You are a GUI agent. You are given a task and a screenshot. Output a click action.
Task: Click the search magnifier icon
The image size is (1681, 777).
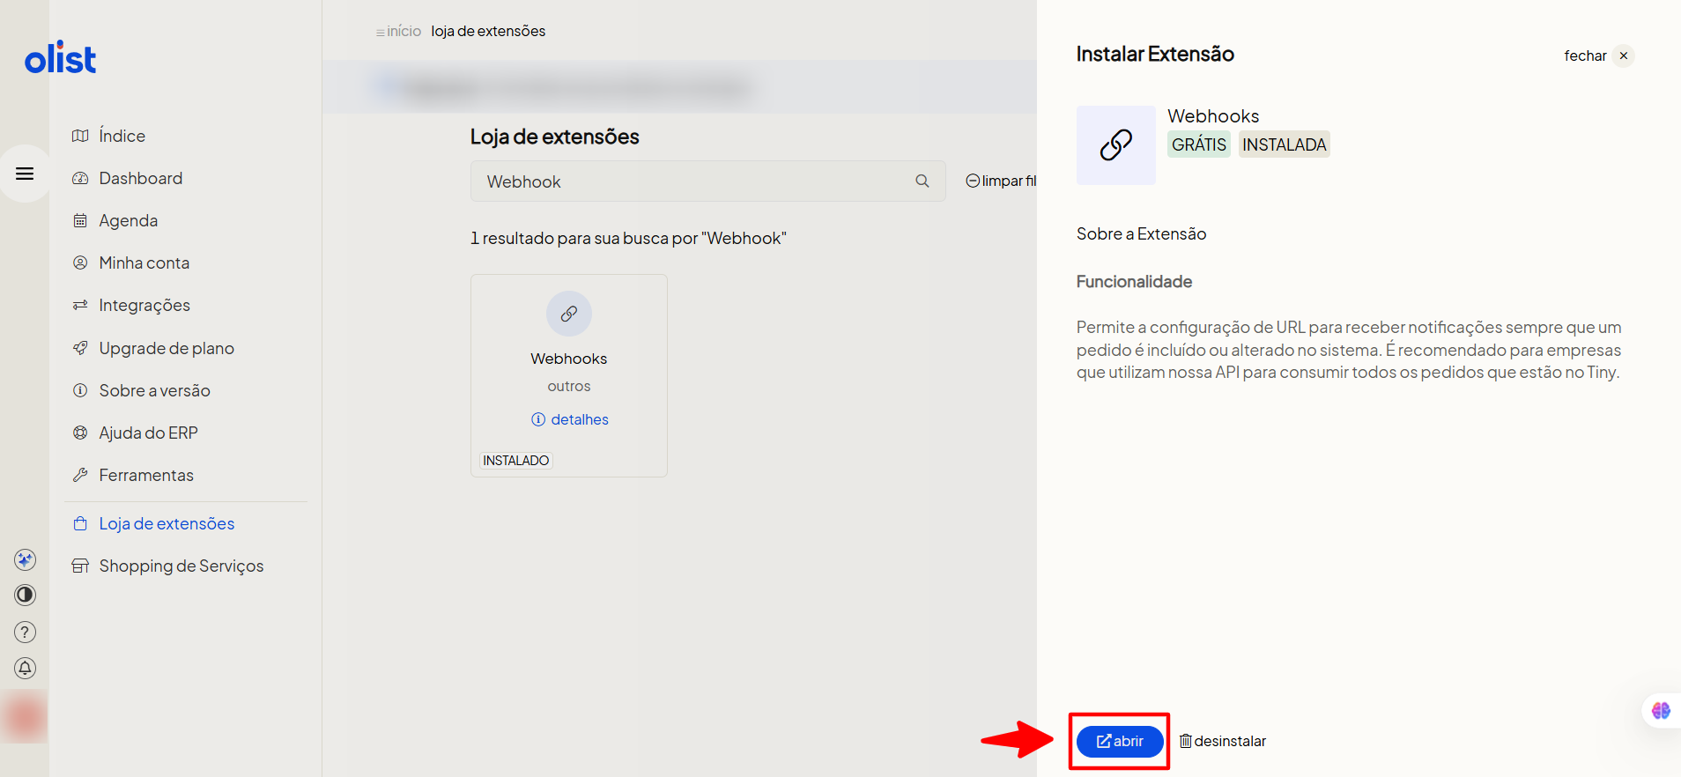[922, 181]
